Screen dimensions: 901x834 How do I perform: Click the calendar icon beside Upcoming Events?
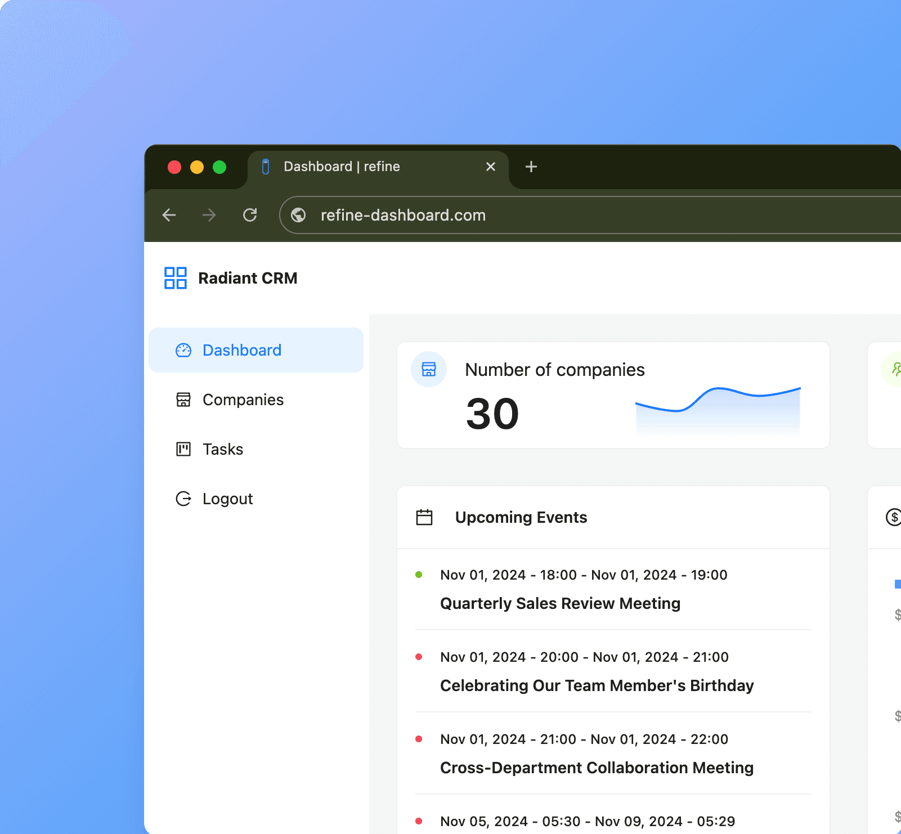(x=424, y=517)
